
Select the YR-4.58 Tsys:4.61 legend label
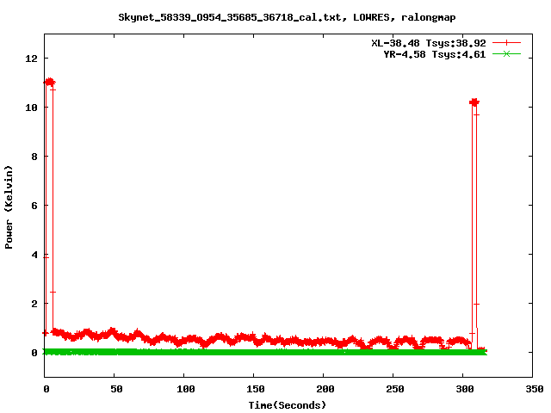(434, 54)
